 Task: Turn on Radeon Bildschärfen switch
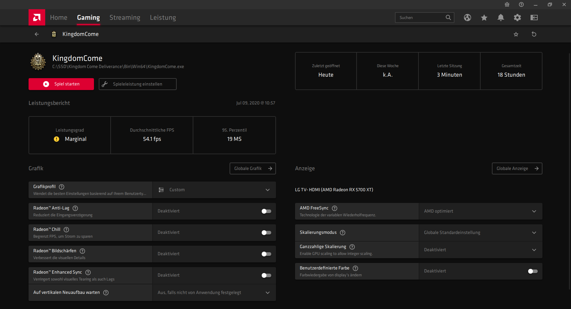click(266, 254)
